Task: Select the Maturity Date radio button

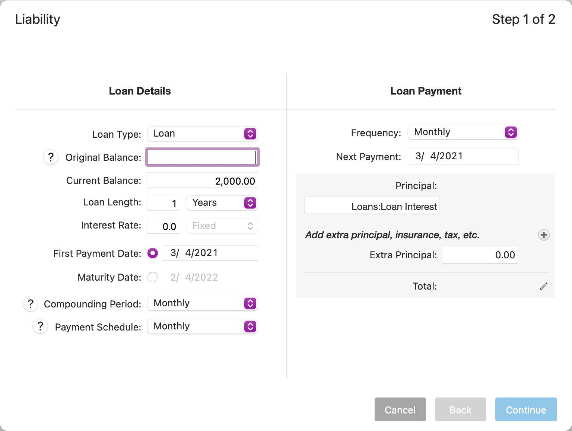Action: (153, 277)
